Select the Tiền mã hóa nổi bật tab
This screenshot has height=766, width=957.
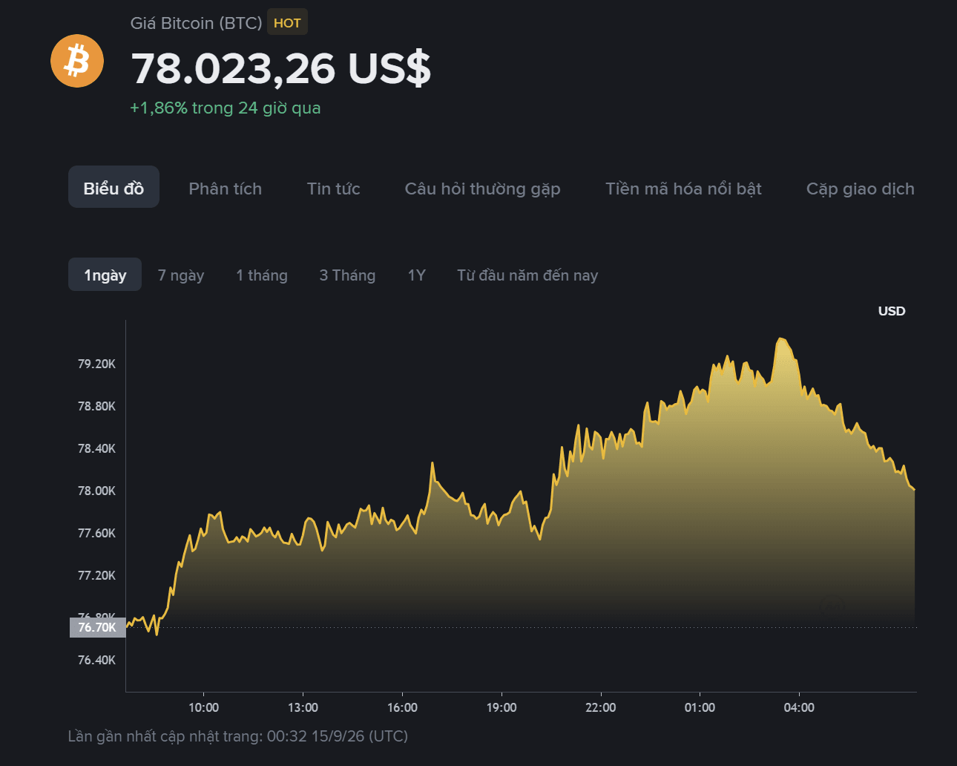click(x=683, y=189)
